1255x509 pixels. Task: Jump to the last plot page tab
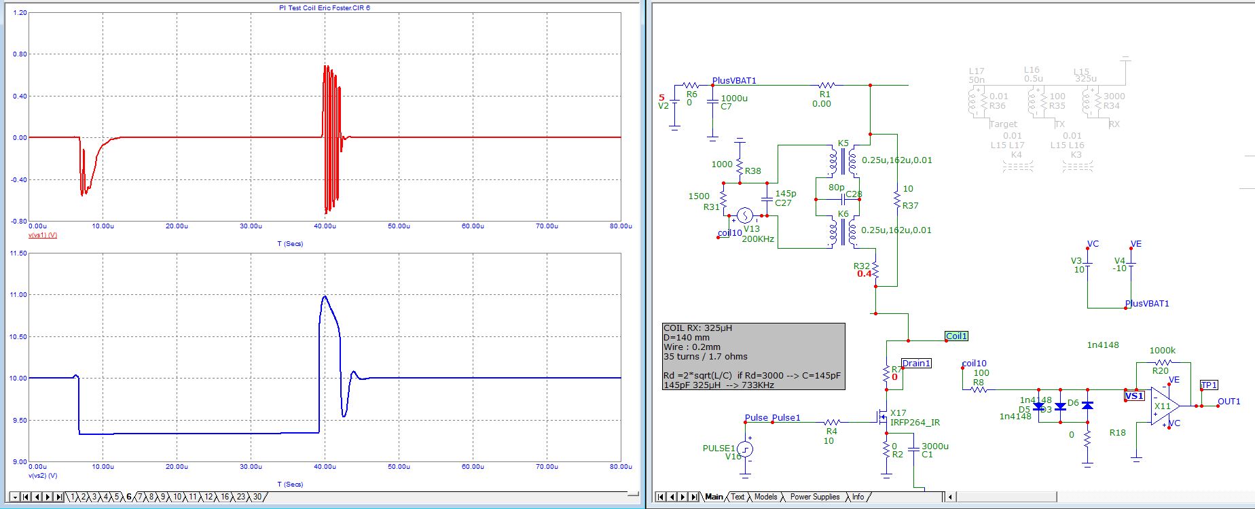point(59,497)
